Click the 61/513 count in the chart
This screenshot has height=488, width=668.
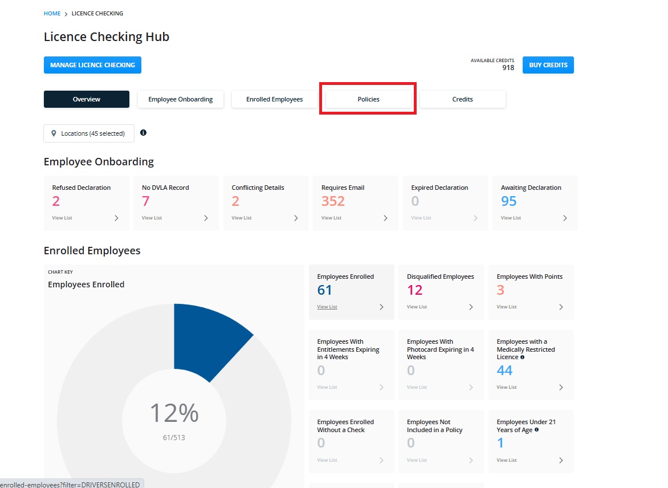[174, 438]
